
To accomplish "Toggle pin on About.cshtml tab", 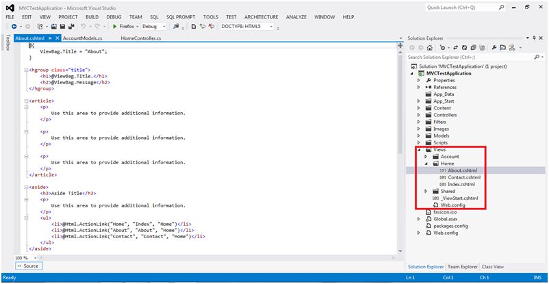I will tap(51, 38).
